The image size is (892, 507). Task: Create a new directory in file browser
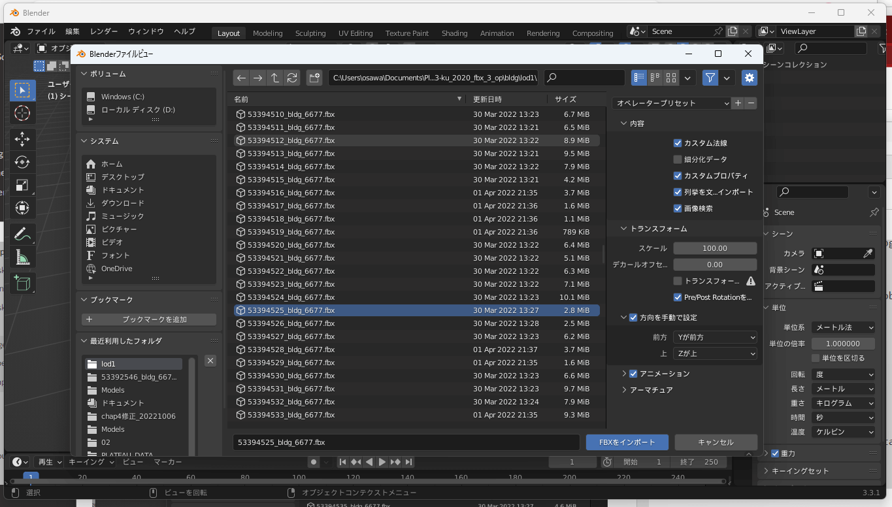coord(314,78)
